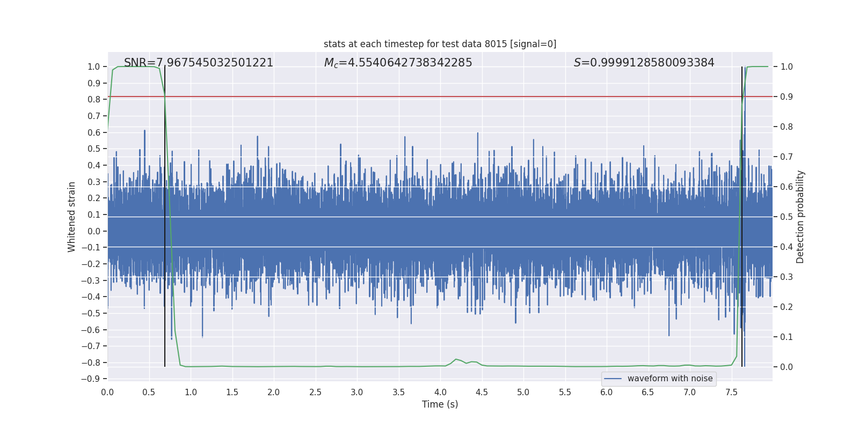Click the green curve bump near 4.2 seconds
859x429 pixels.
456,359
